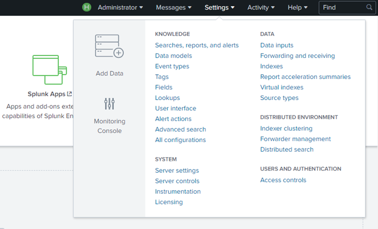Open Access controls link
This screenshot has width=378, height=229.
283,180
